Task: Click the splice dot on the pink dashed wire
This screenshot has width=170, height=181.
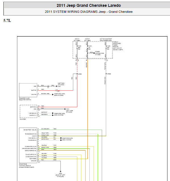Action: [x=106, y=74]
